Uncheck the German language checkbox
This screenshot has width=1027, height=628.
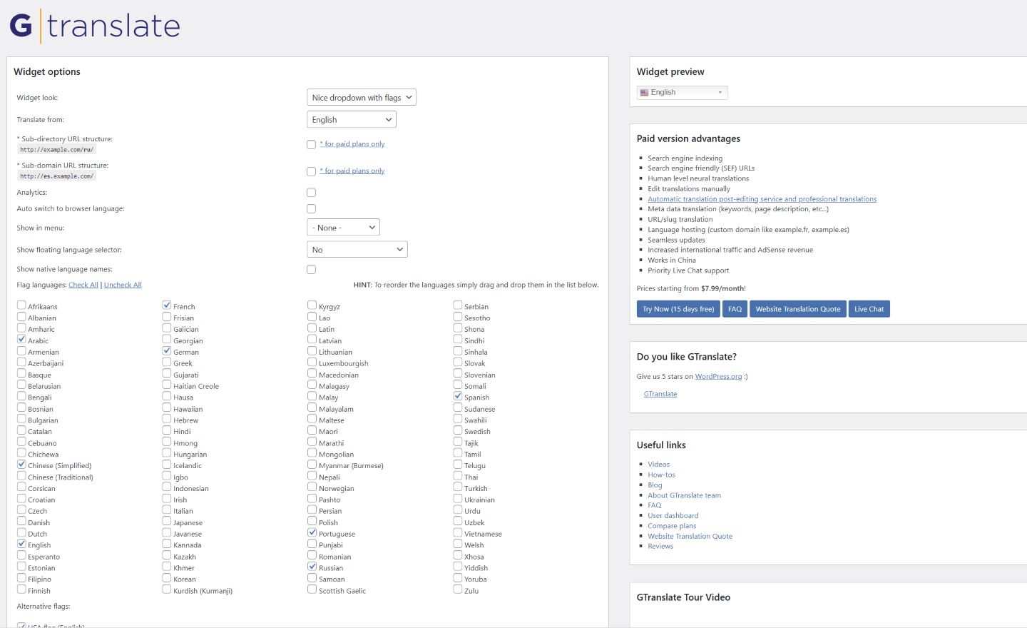coord(167,351)
